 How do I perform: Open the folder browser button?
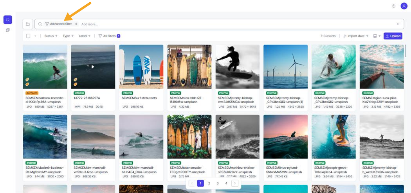pyautogui.click(x=27, y=24)
